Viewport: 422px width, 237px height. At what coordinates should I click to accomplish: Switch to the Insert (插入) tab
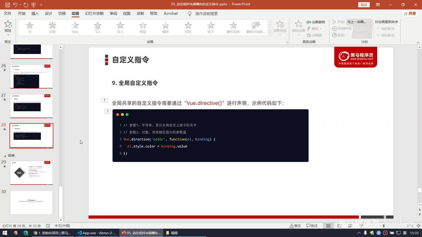(x=35, y=13)
